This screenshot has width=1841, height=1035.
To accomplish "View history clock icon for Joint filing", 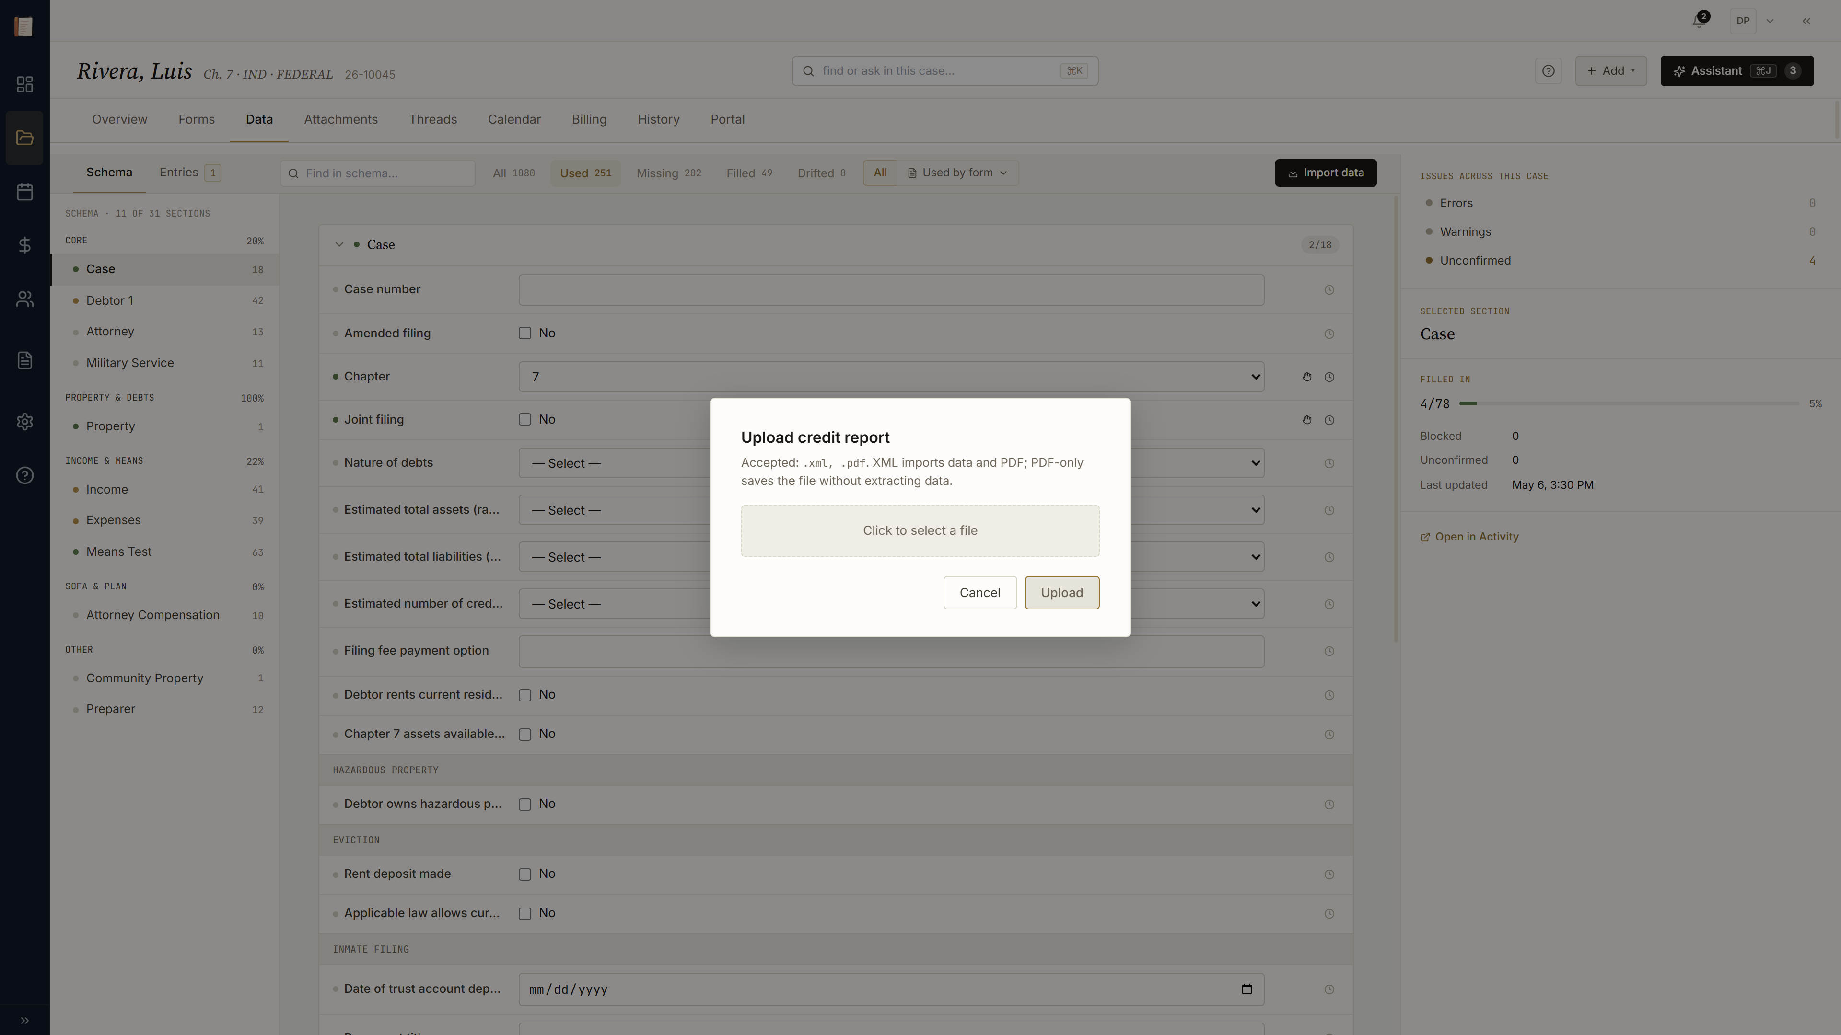I will coord(1328,420).
